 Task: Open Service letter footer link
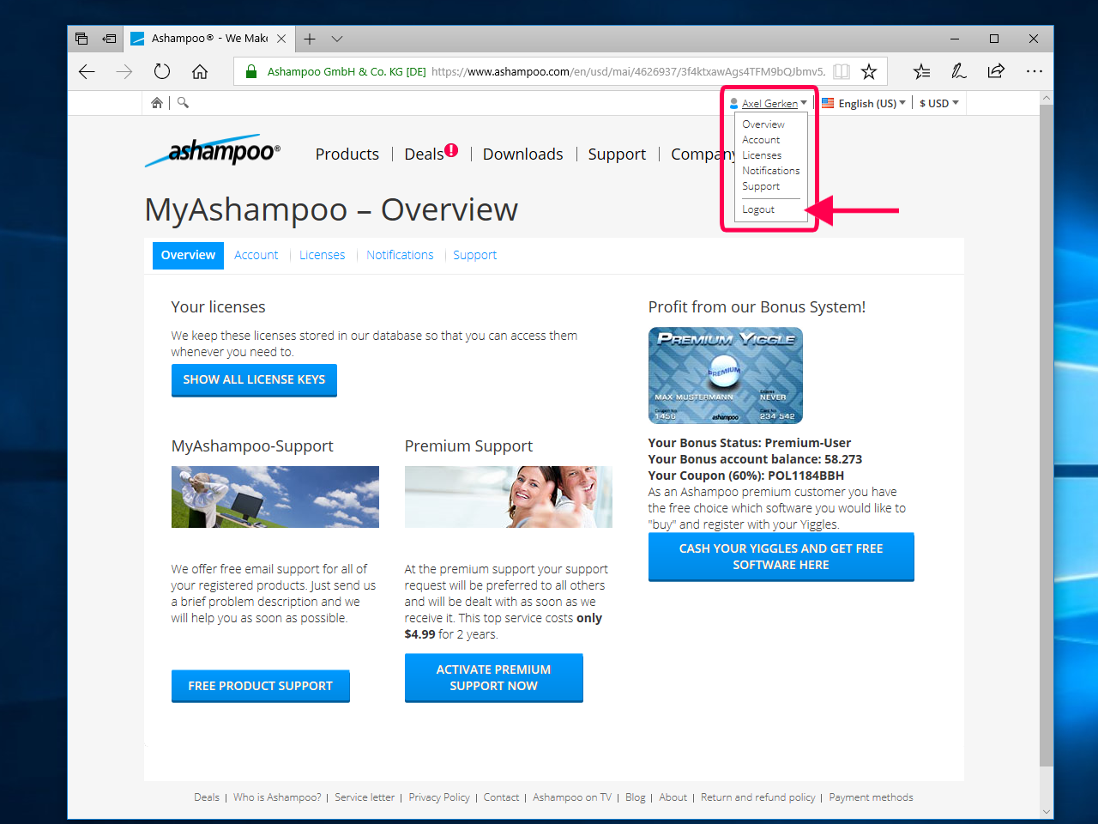[365, 797]
